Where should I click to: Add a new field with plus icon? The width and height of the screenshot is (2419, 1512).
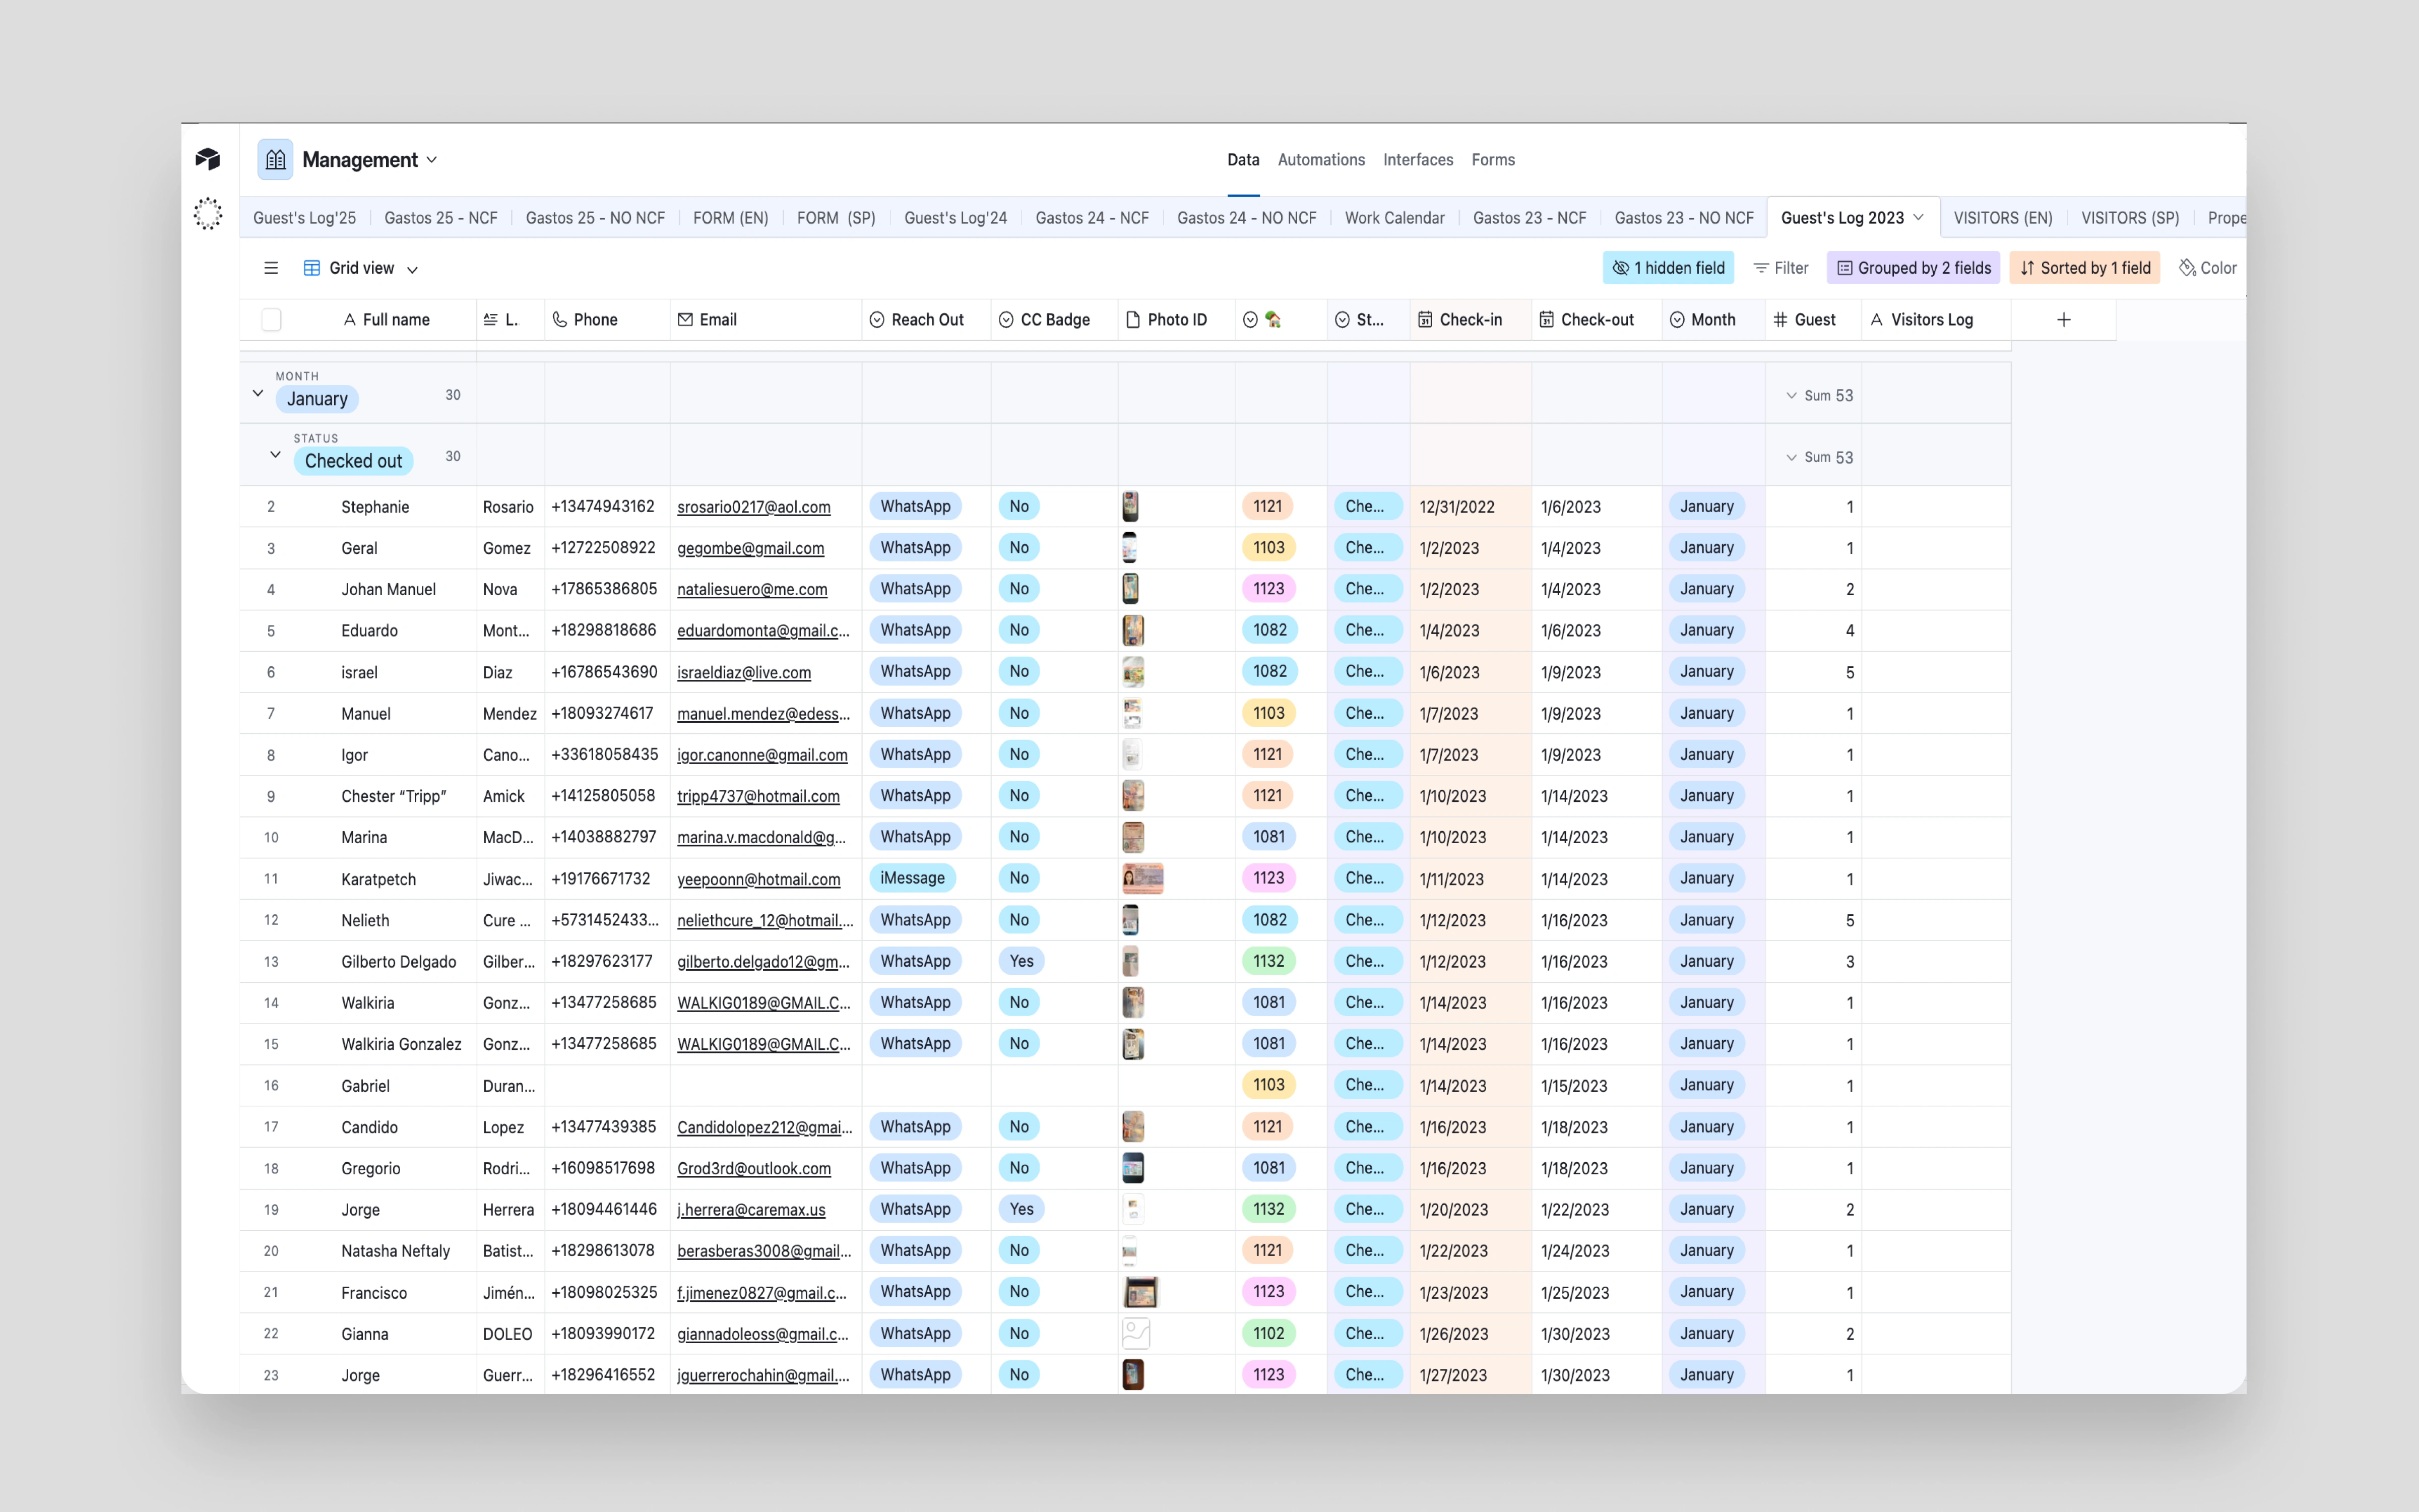(x=2063, y=320)
